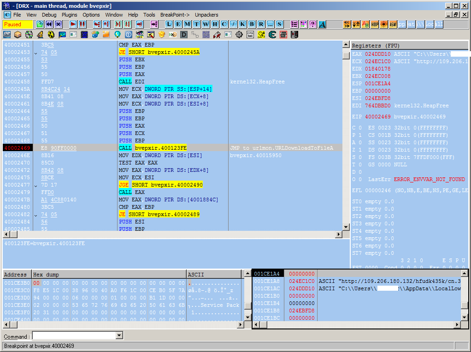The image size is (471, 352).
Task: Click the FPU Calc toolbar icon
Action: [250, 35]
